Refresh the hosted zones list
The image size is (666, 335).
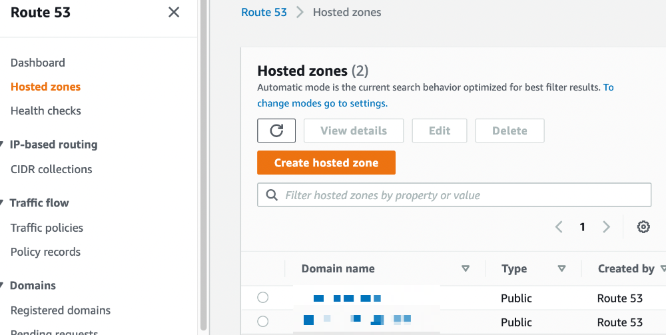[276, 131]
